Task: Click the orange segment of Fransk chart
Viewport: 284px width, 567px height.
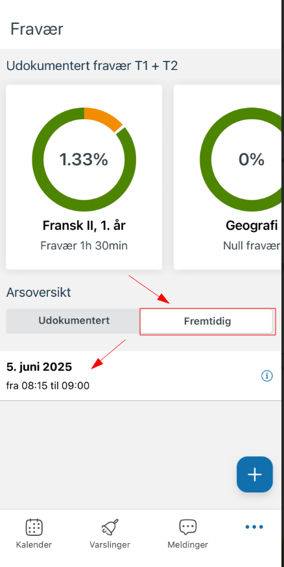Action: point(105,117)
